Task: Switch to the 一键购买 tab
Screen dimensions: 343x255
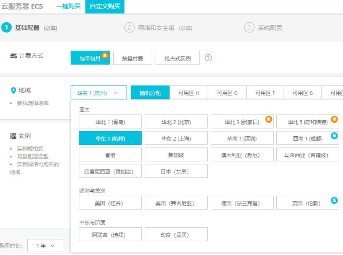Action: 68,6
